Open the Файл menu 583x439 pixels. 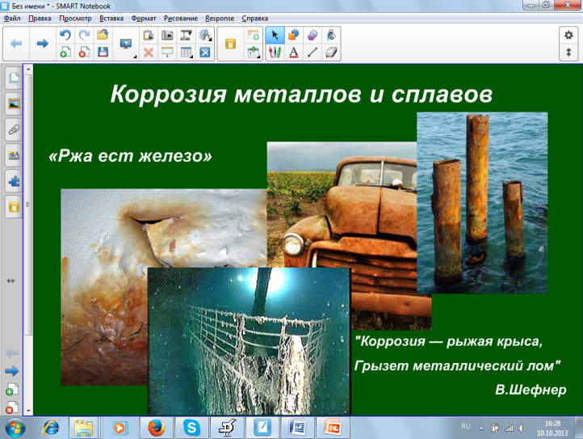12,19
